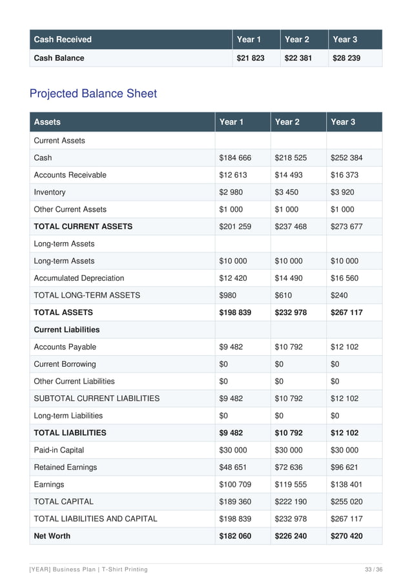Viewport: 412px width, 583px height.
Task: Select the TOTAL CAPITAL row label
Action: [63, 502]
